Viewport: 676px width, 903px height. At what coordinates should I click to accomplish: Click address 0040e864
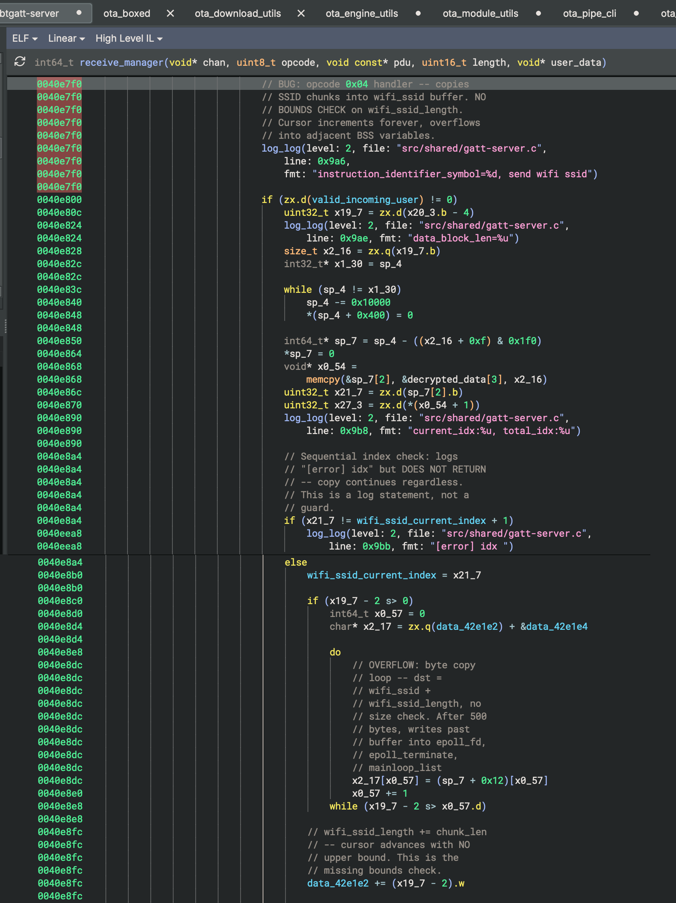59,353
